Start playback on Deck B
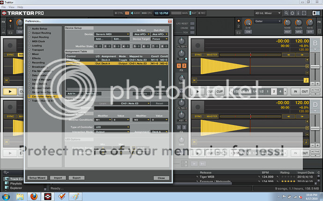323x201 pixels. tap(198, 91)
